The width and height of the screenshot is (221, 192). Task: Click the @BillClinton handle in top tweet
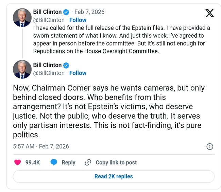pyautogui.click(x=49, y=20)
